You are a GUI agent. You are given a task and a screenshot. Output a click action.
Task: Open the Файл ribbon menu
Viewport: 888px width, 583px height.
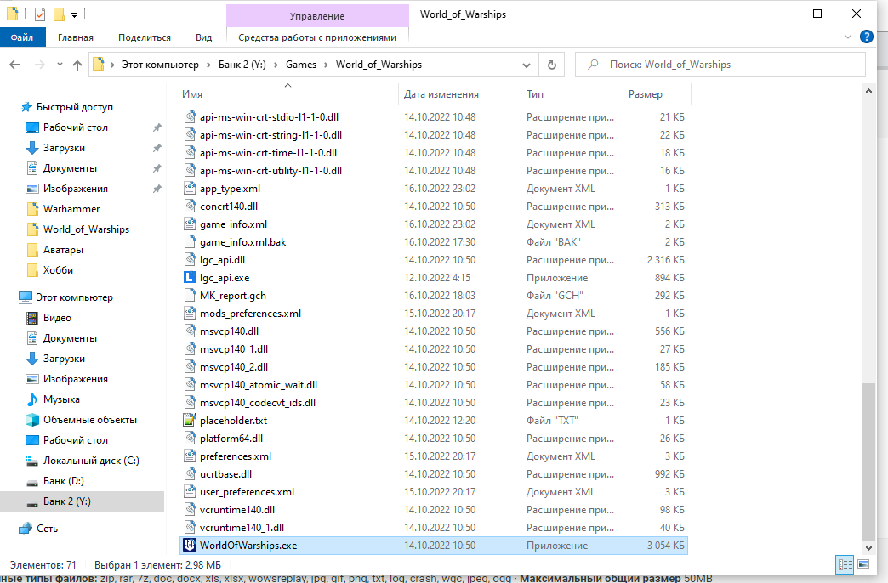click(22, 37)
